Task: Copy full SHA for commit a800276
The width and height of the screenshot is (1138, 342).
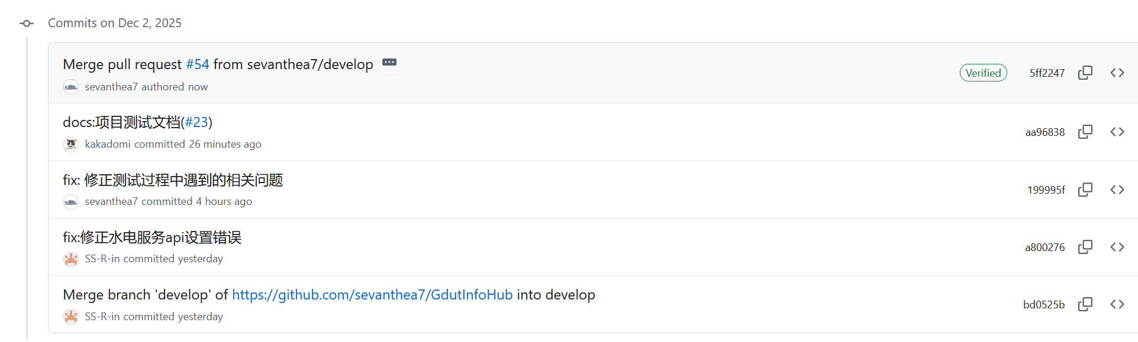Action: [1085, 247]
